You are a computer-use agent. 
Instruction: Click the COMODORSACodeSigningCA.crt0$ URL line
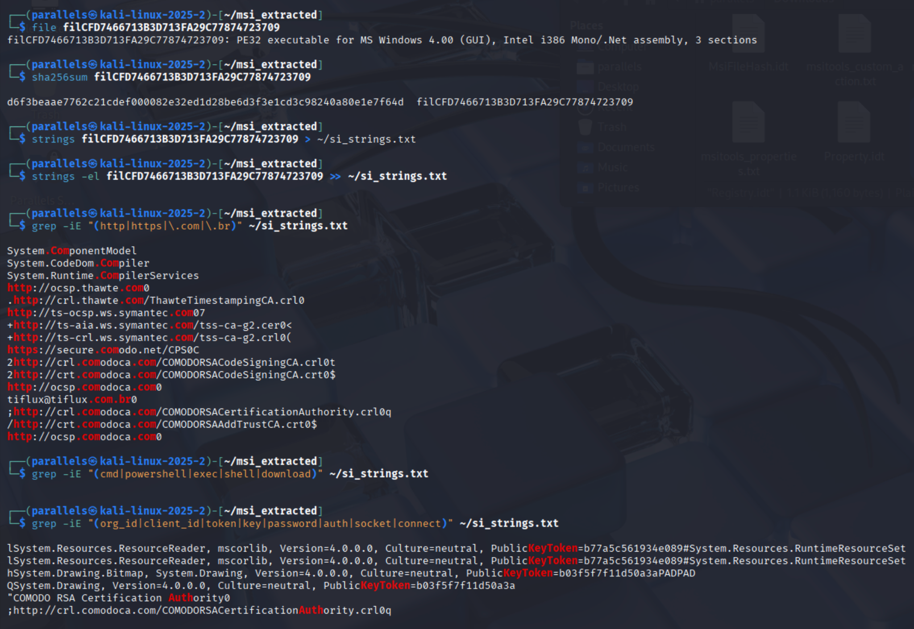[171, 375]
